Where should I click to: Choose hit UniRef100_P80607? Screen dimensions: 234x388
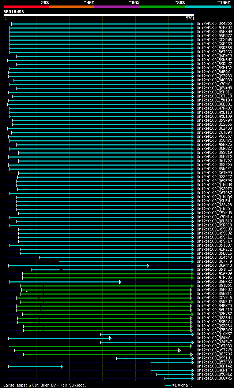click(x=214, y=137)
